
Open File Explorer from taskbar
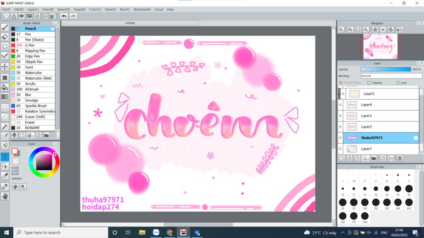(142, 233)
